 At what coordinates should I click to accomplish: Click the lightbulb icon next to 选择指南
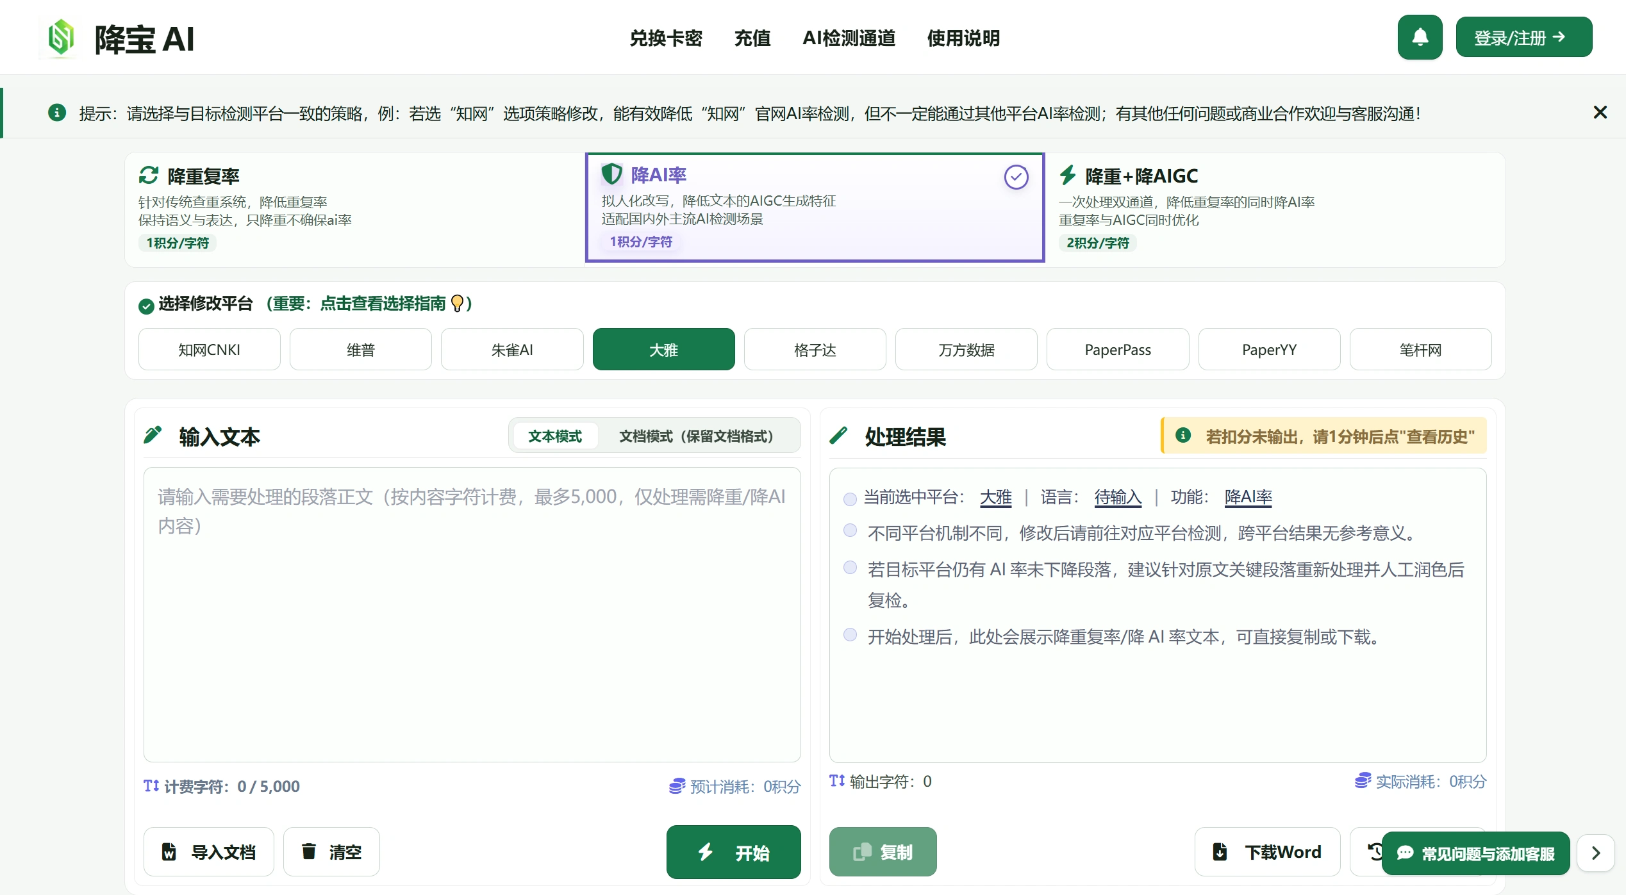click(457, 304)
